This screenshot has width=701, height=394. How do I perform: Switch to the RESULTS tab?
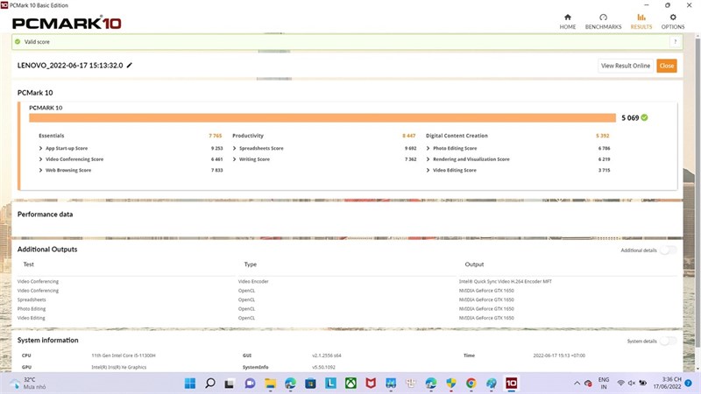[641, 21]
